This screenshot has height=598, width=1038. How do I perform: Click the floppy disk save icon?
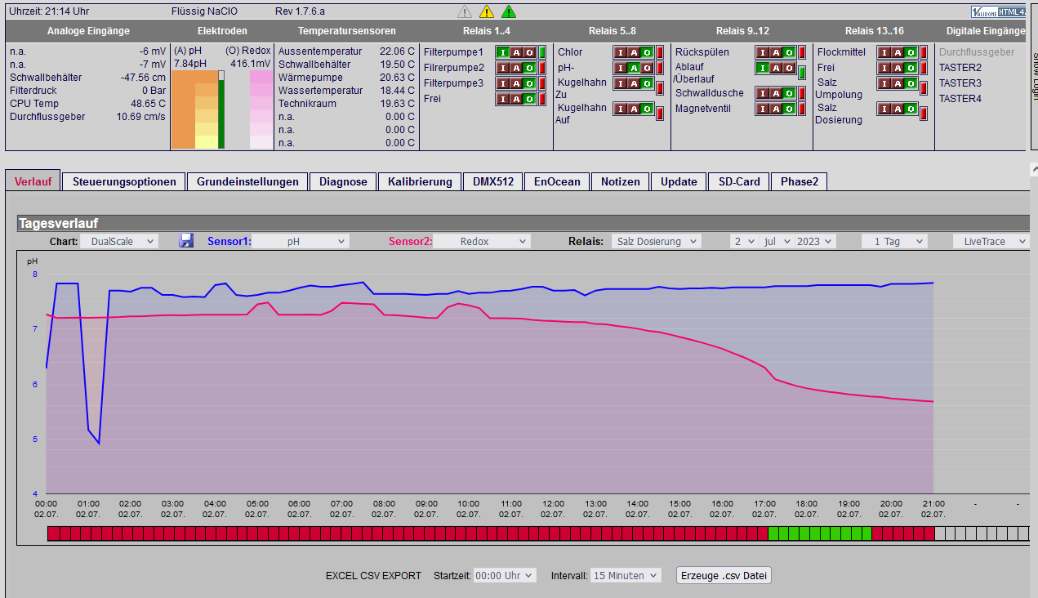tap(186, 241)
